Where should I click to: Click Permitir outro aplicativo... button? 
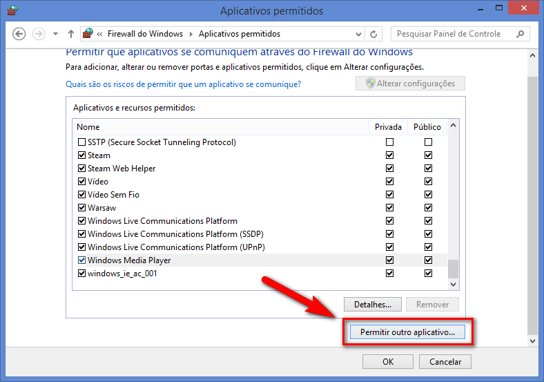tap(407, 332)
